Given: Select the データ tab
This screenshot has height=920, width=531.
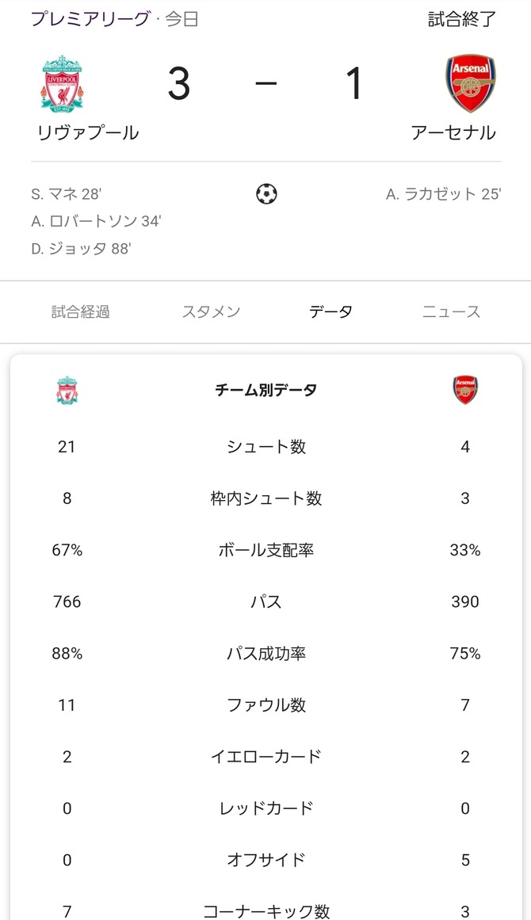Looking at the screenshot, I should click(x=331, y=311).
